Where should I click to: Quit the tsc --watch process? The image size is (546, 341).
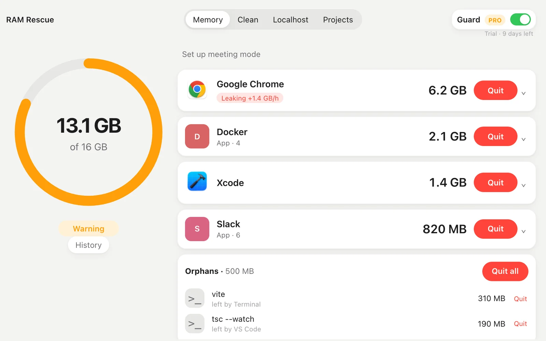pyautogui.click(x=520, y=324)
